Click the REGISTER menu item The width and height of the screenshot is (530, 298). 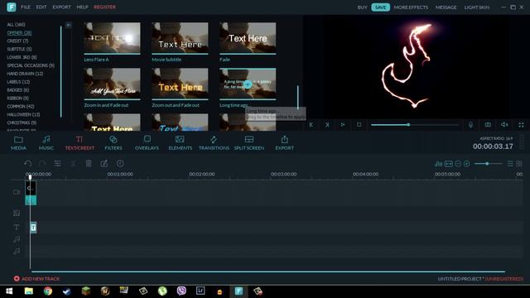pos(104,7)
